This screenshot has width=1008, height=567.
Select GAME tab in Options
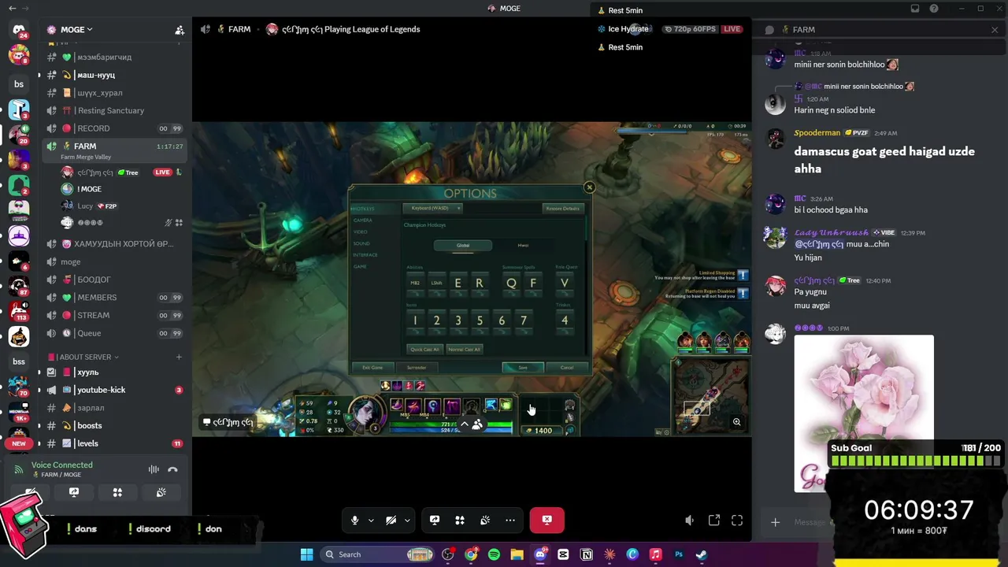360,266
